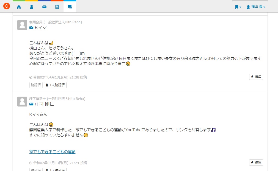Edit the 庄司 剛仁 post with 編集 button
Viewport: 278px width, 171px height.
point(256,162)
